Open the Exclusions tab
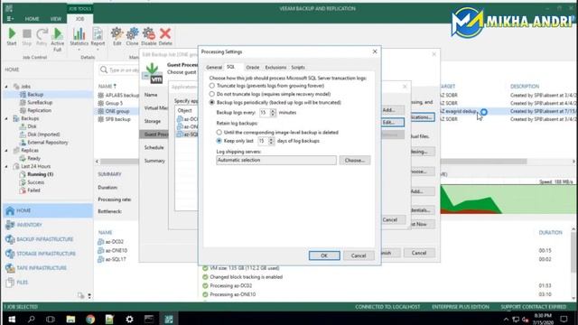The width and height of the screenshot is (578, 325). tap(275, 68)
